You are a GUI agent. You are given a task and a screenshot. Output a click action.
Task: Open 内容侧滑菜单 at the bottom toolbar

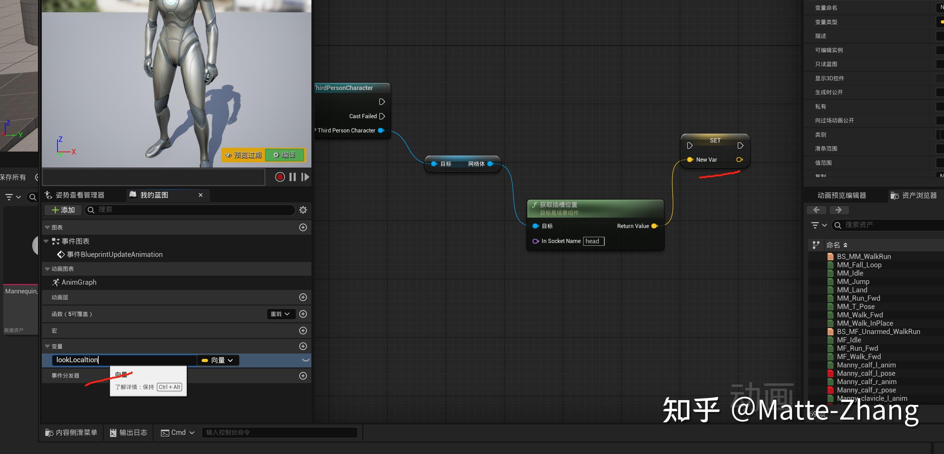pyautogui.click(x=71, y=432)
